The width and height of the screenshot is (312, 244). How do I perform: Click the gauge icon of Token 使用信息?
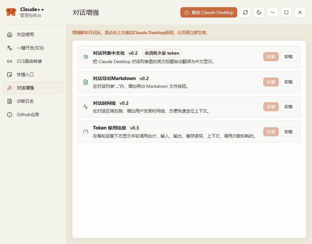85,132
